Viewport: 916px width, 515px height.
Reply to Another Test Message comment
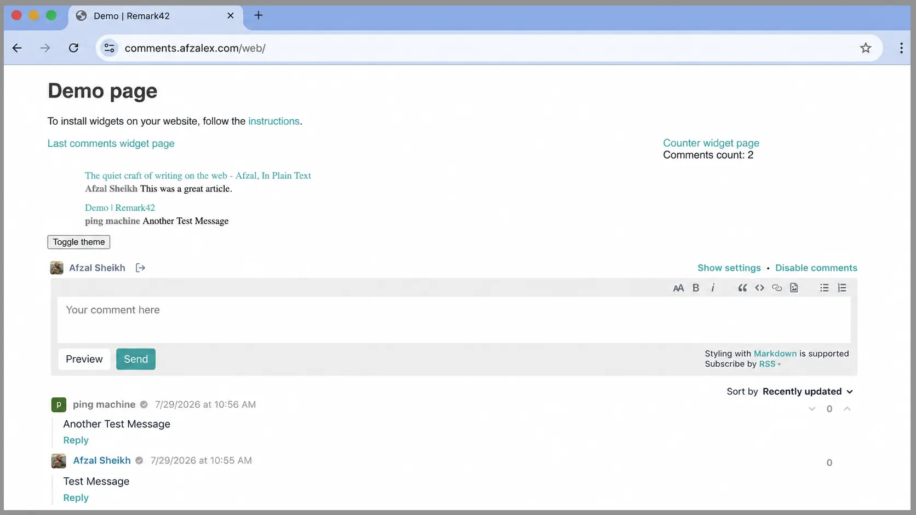coord(76,440)
